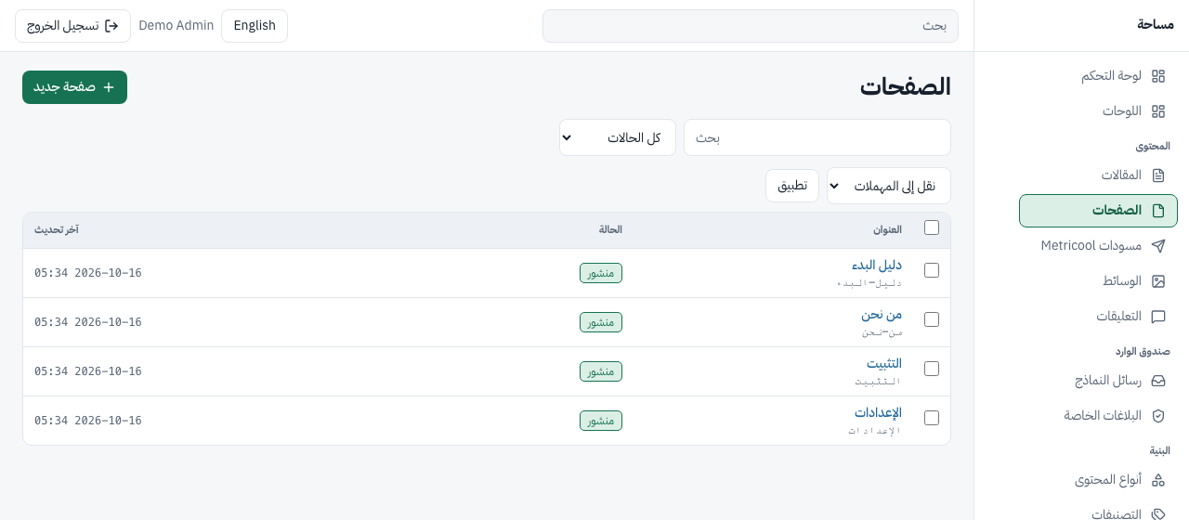Click the plus icon on صفحة جديد button
The height and width of the screenshot is (520, 1189).
pyautogui.click(x=109, y=87)
